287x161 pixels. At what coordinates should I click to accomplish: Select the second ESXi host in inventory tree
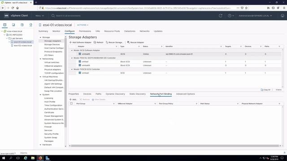pos(23,46)
